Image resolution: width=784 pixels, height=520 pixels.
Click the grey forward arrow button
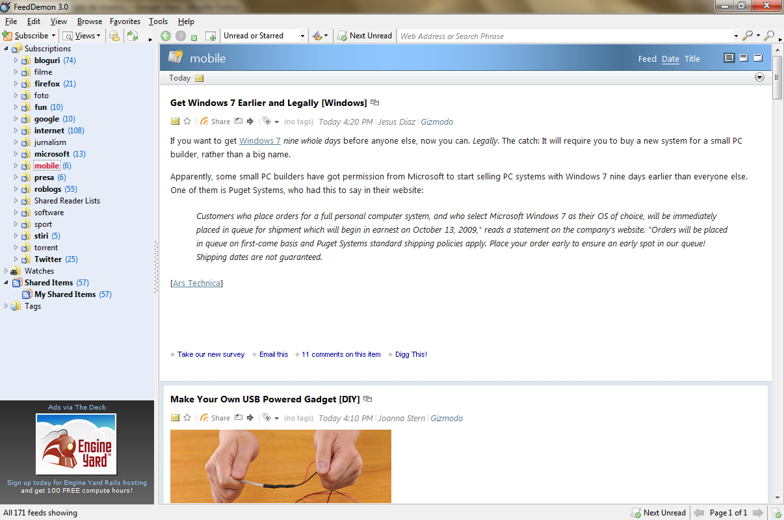181,36
